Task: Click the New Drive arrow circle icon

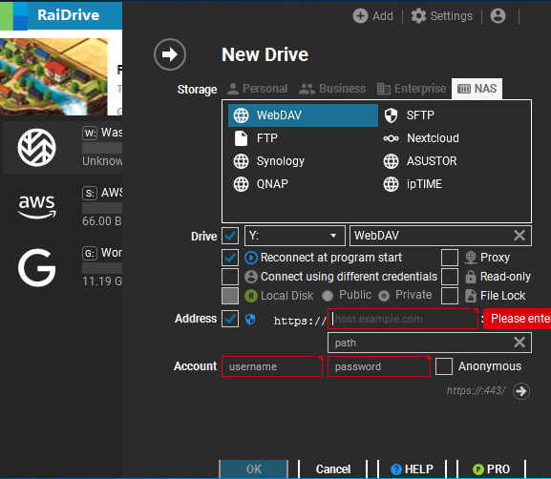Action: pos(170,54)
